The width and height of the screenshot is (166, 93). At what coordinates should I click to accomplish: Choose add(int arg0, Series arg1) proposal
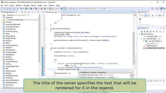click(105, 75)
